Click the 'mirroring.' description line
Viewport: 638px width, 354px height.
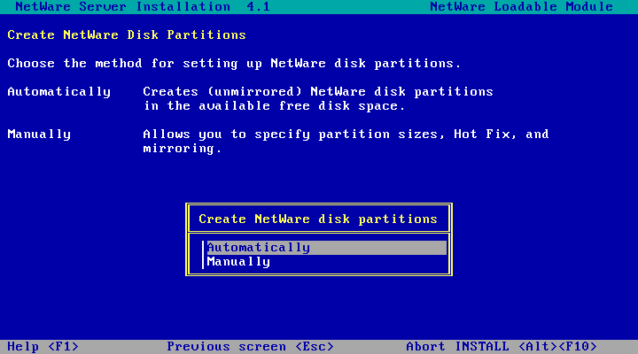(183, 149)
